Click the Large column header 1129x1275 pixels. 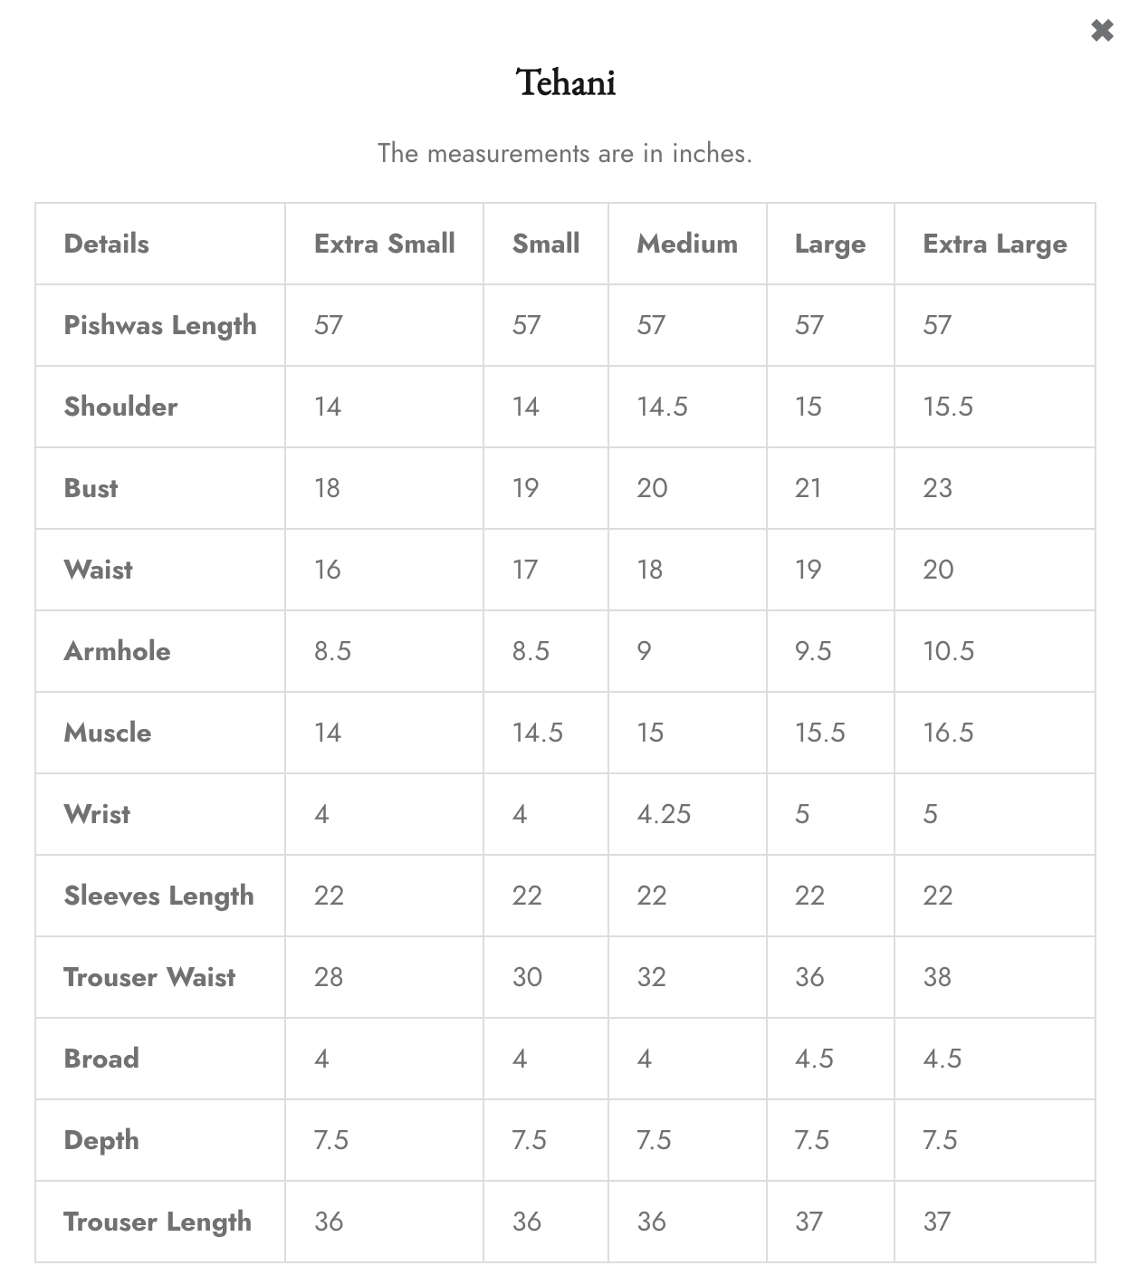(829, 244)
